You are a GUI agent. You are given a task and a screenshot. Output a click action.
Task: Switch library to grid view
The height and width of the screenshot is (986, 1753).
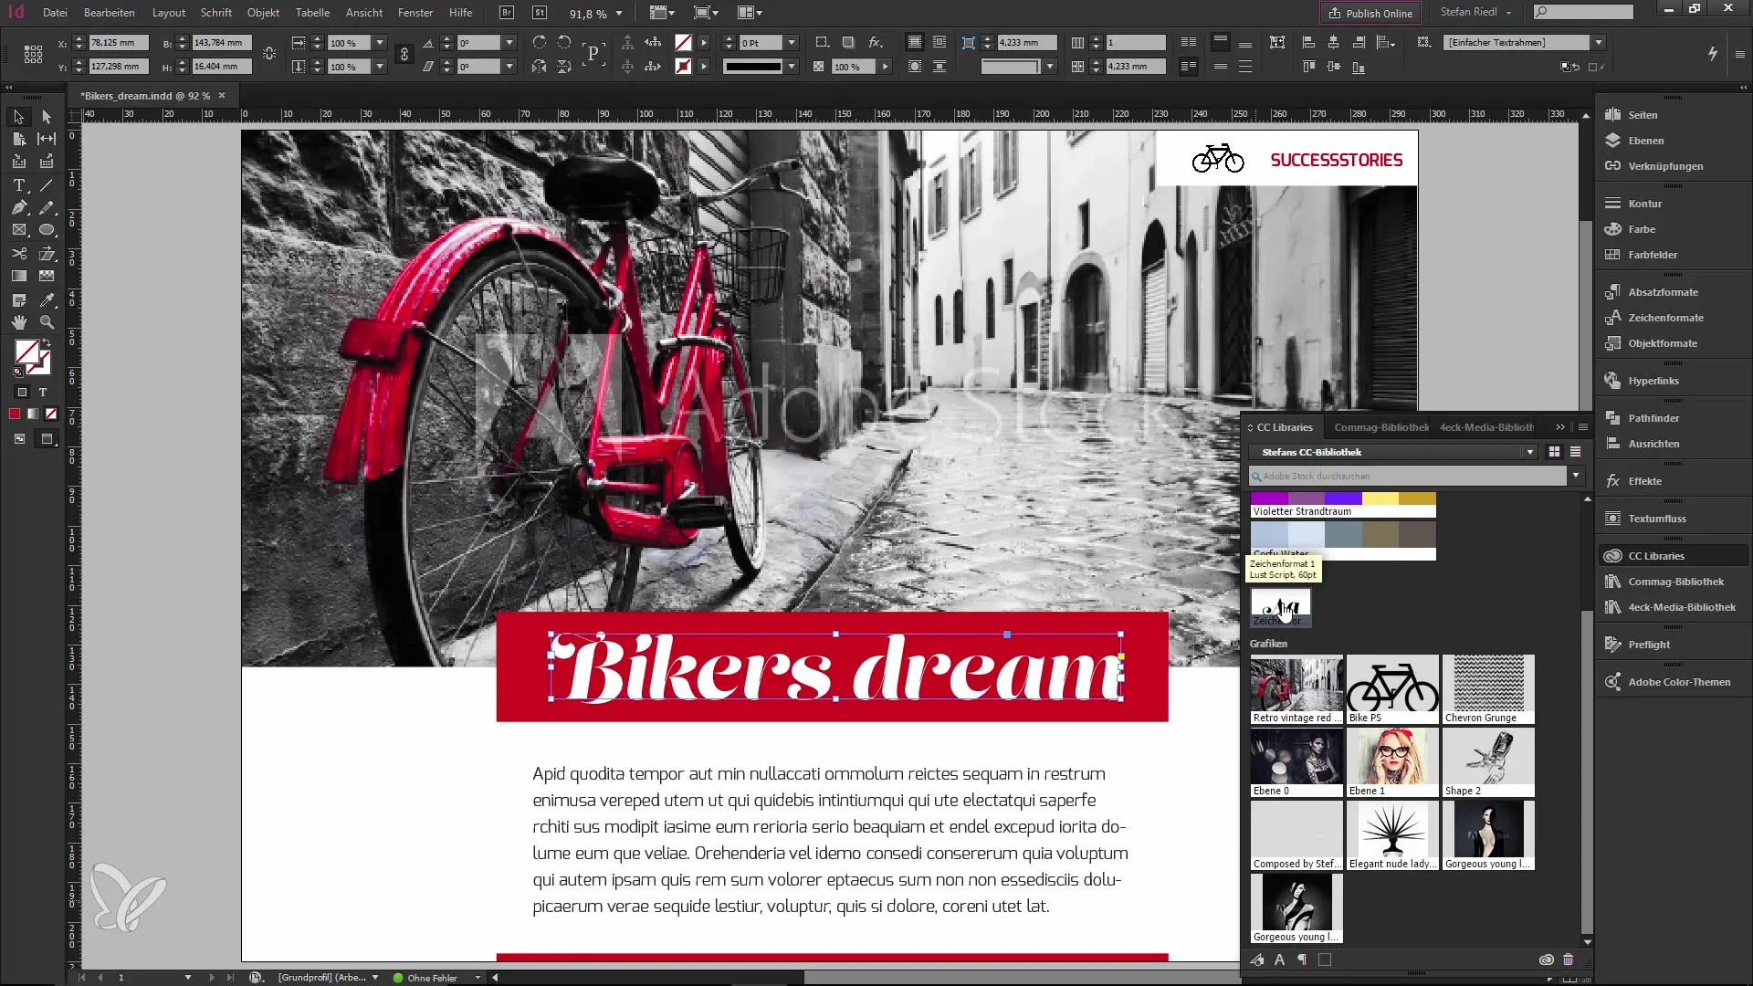(x=1554, y=452)
